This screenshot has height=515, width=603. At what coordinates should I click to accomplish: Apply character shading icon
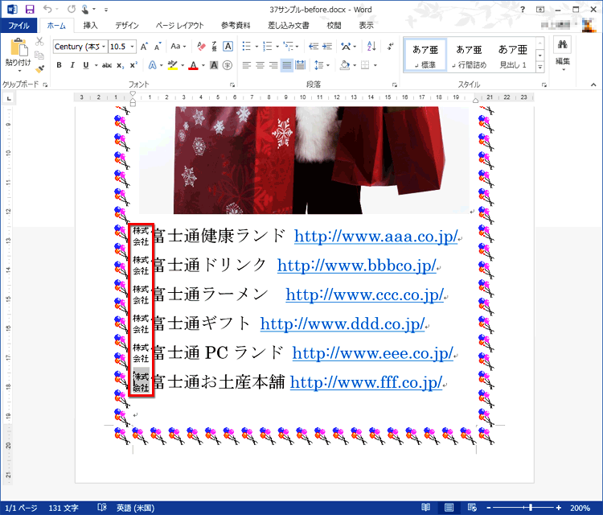click(x=214, y=65)
